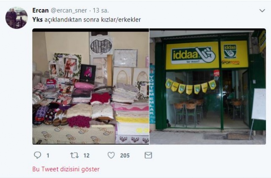Click the bold Yks keyword in tweet
This screenshot has height=178, width=271.
(x=38, y=20)
